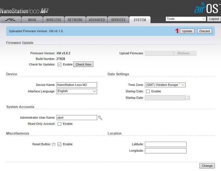The height and width of the screenshot is (171, 221).
Task: Click the Change button
Action: coord(207,166)
